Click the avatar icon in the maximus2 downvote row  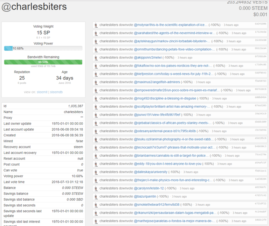click(x=96, y=82)
